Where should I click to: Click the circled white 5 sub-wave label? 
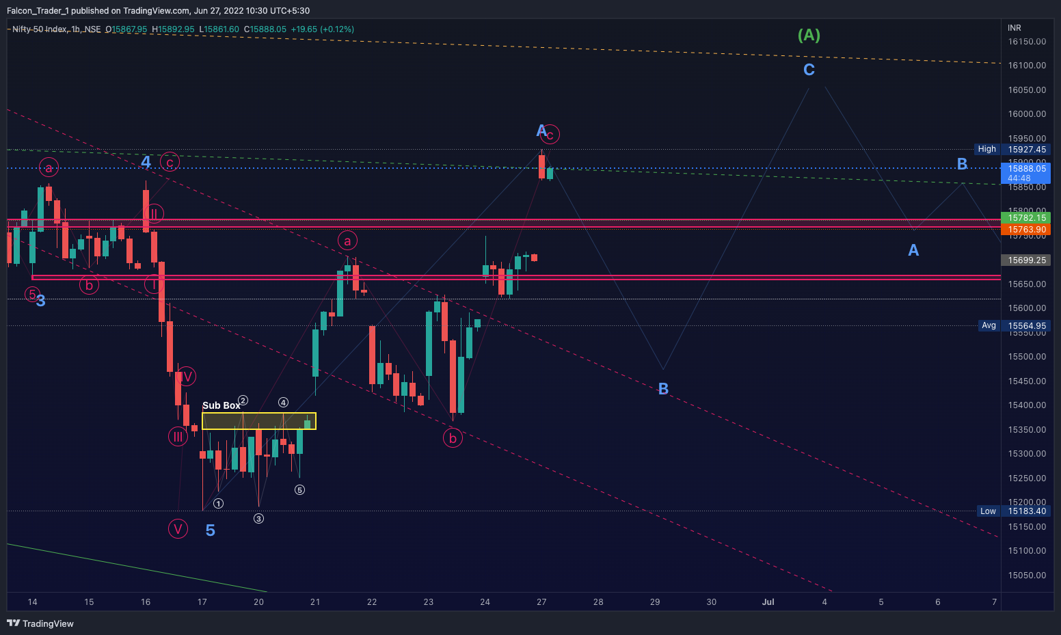coord(299,489)
